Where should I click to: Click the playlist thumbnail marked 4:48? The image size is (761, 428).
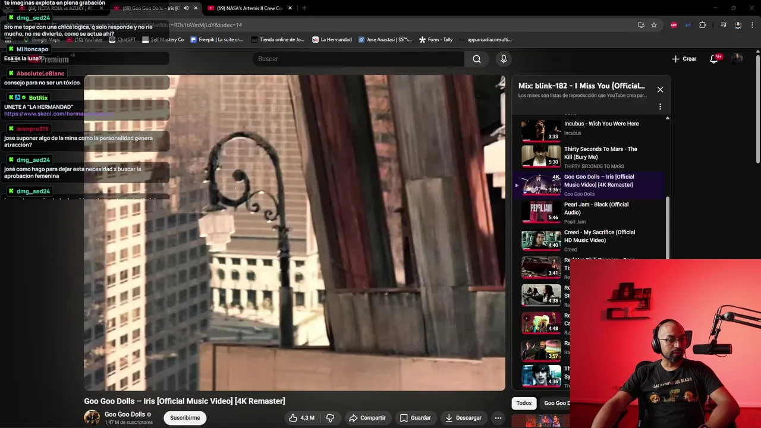(541, 323)
